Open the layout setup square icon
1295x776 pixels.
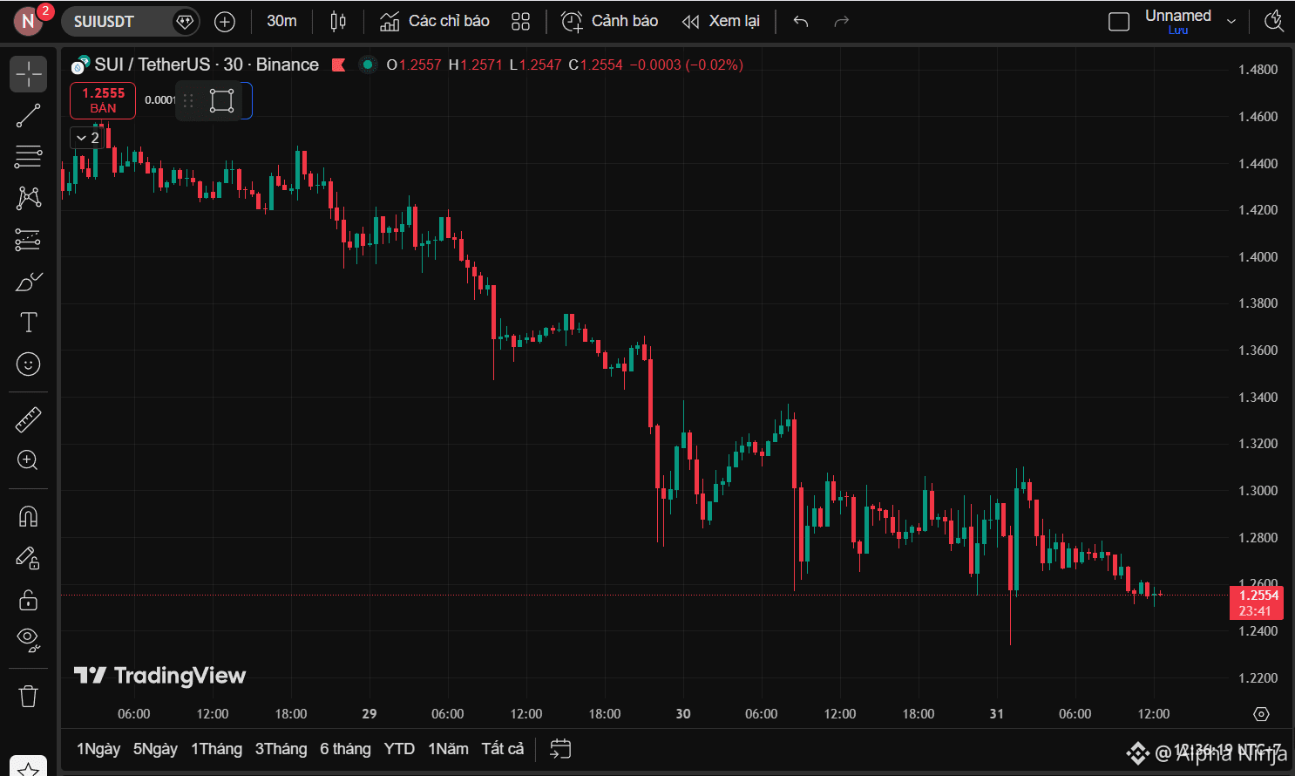click(x=1119, y=22)
